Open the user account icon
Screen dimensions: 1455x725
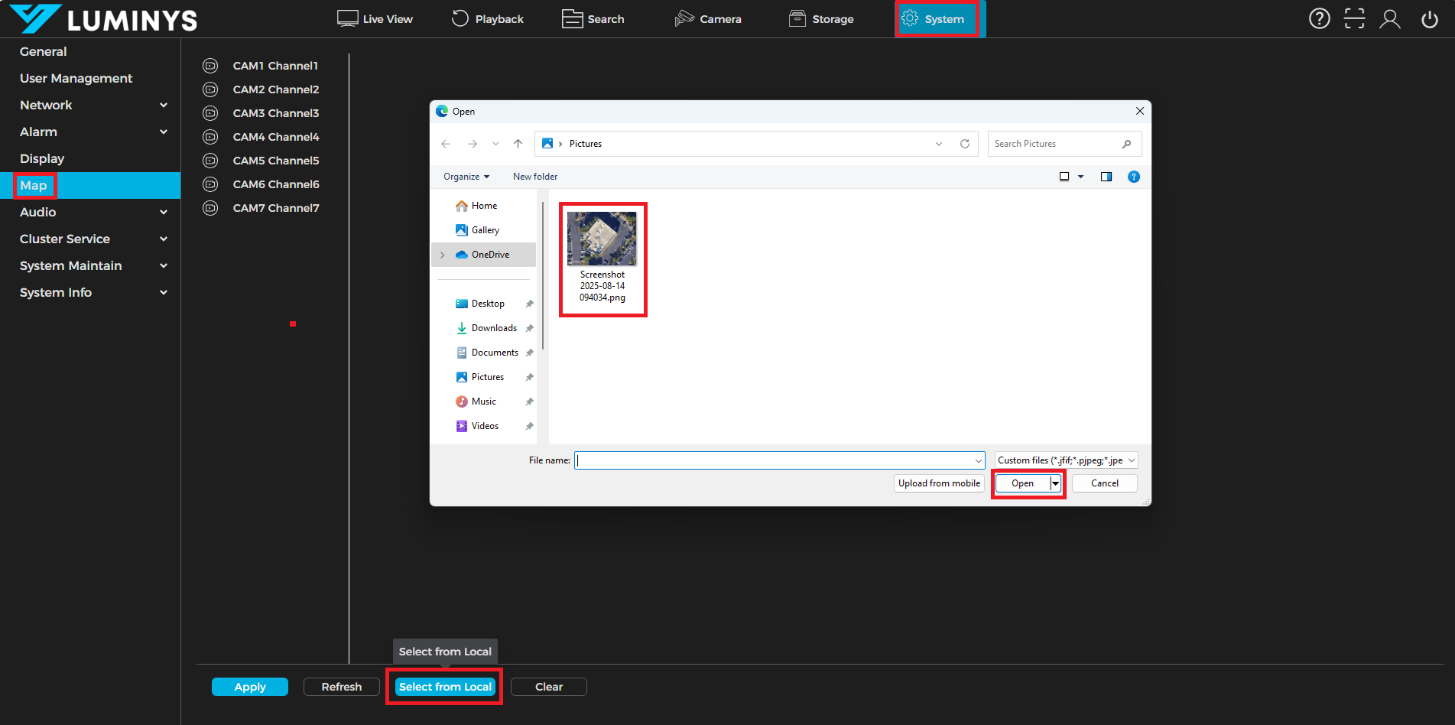click(1389, 19)
